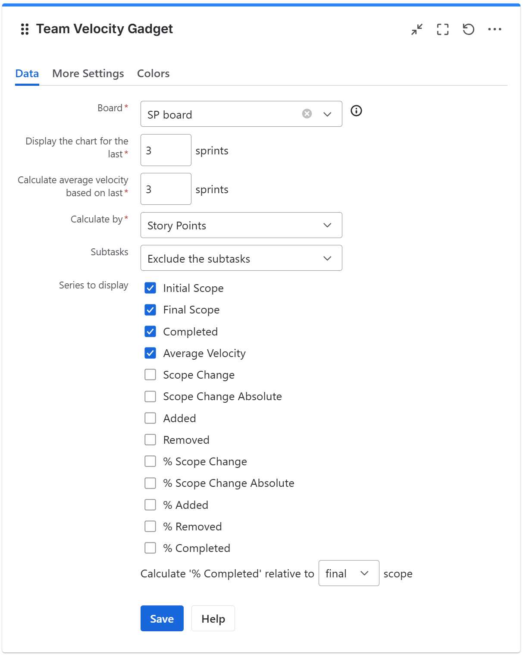523x655 pixels.
Task: Open the board field dropdown chevron
Action: (x=327, y=114)
